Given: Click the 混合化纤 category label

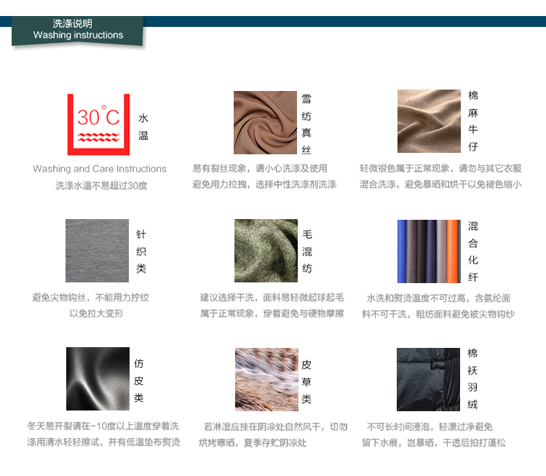Looking at the screenshot, I should [x=473, y=251].
